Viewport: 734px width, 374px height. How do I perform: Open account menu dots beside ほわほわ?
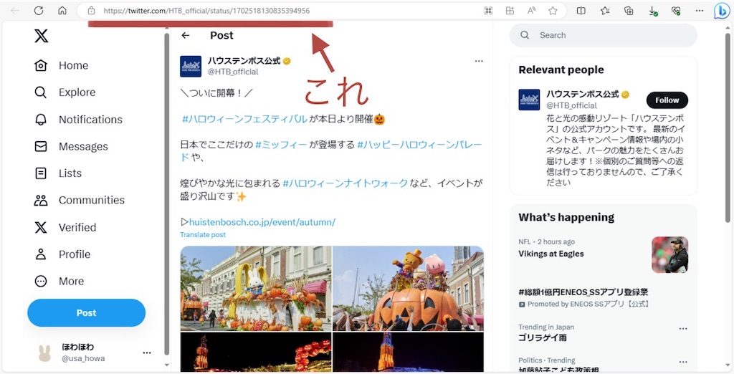(x=147, y=353)
